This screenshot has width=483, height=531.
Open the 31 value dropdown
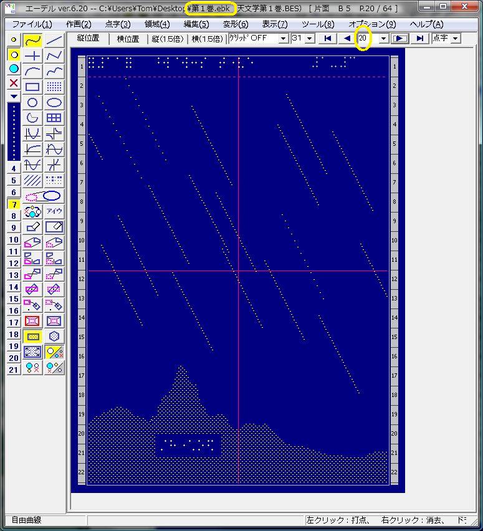(x=310, y=39)
